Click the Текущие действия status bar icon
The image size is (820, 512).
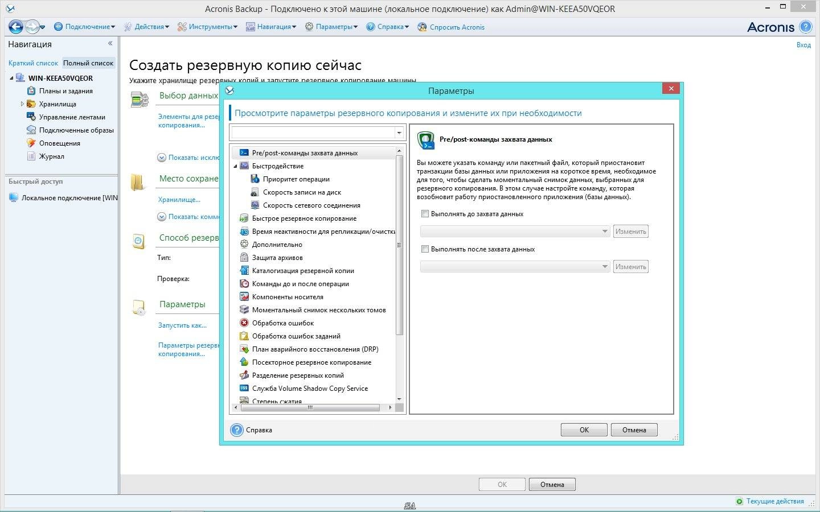[739, 501]
